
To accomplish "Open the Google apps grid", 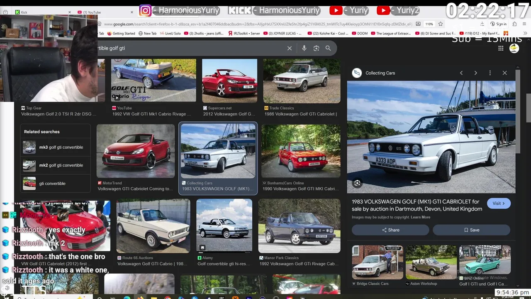I will point(501,49).
